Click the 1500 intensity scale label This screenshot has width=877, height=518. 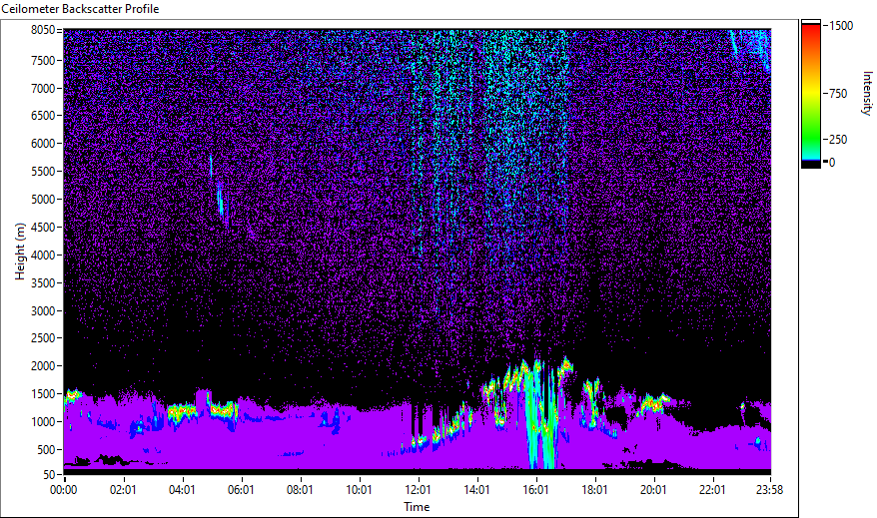[841, 26]
